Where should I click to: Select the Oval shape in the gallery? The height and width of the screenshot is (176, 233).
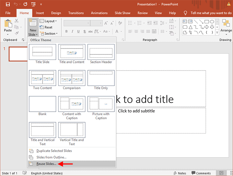coord(212,22)
